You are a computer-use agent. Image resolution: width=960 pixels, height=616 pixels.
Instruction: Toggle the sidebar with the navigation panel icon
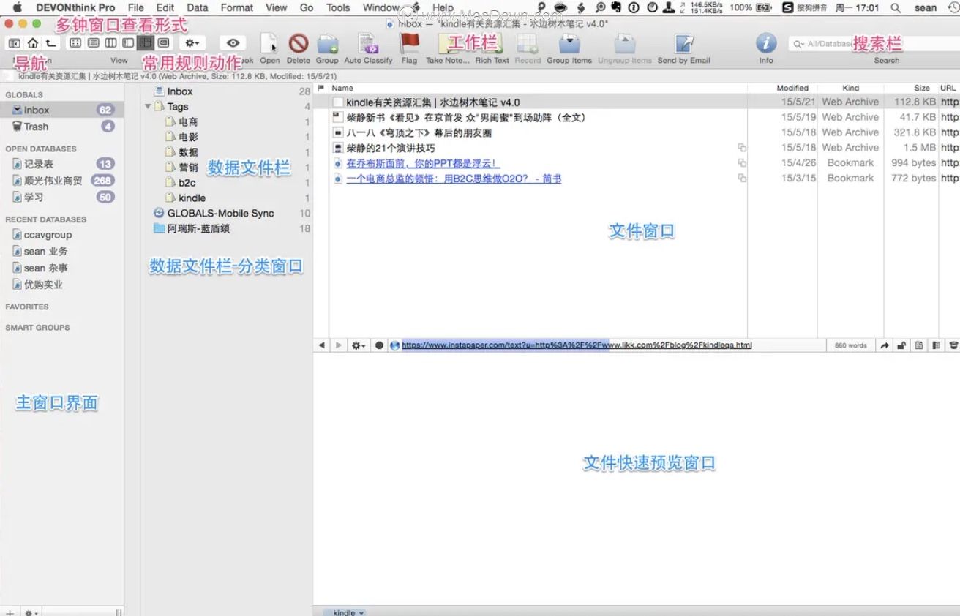pos(14,43)
